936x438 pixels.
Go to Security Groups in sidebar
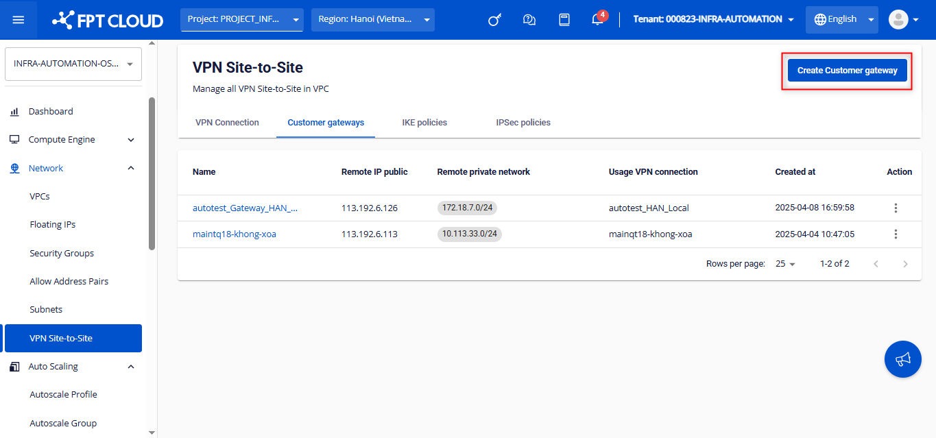[x=62, y=254]
